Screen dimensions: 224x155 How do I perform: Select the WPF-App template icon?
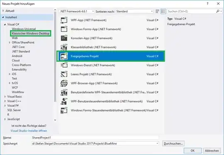64,20
